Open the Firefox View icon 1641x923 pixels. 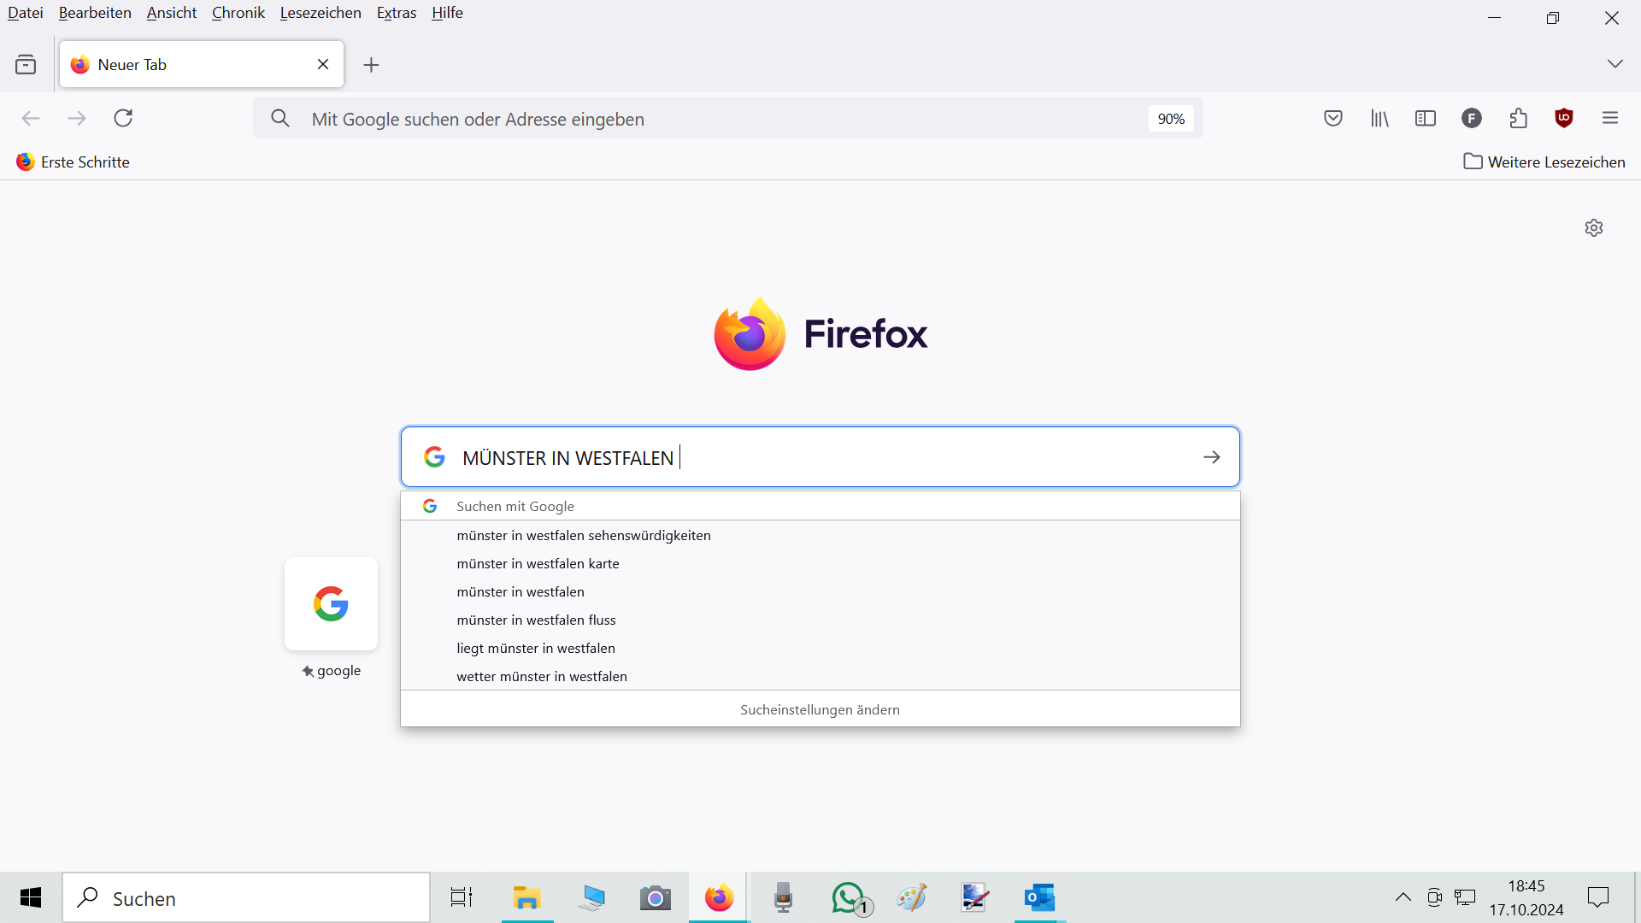[26, 64]
